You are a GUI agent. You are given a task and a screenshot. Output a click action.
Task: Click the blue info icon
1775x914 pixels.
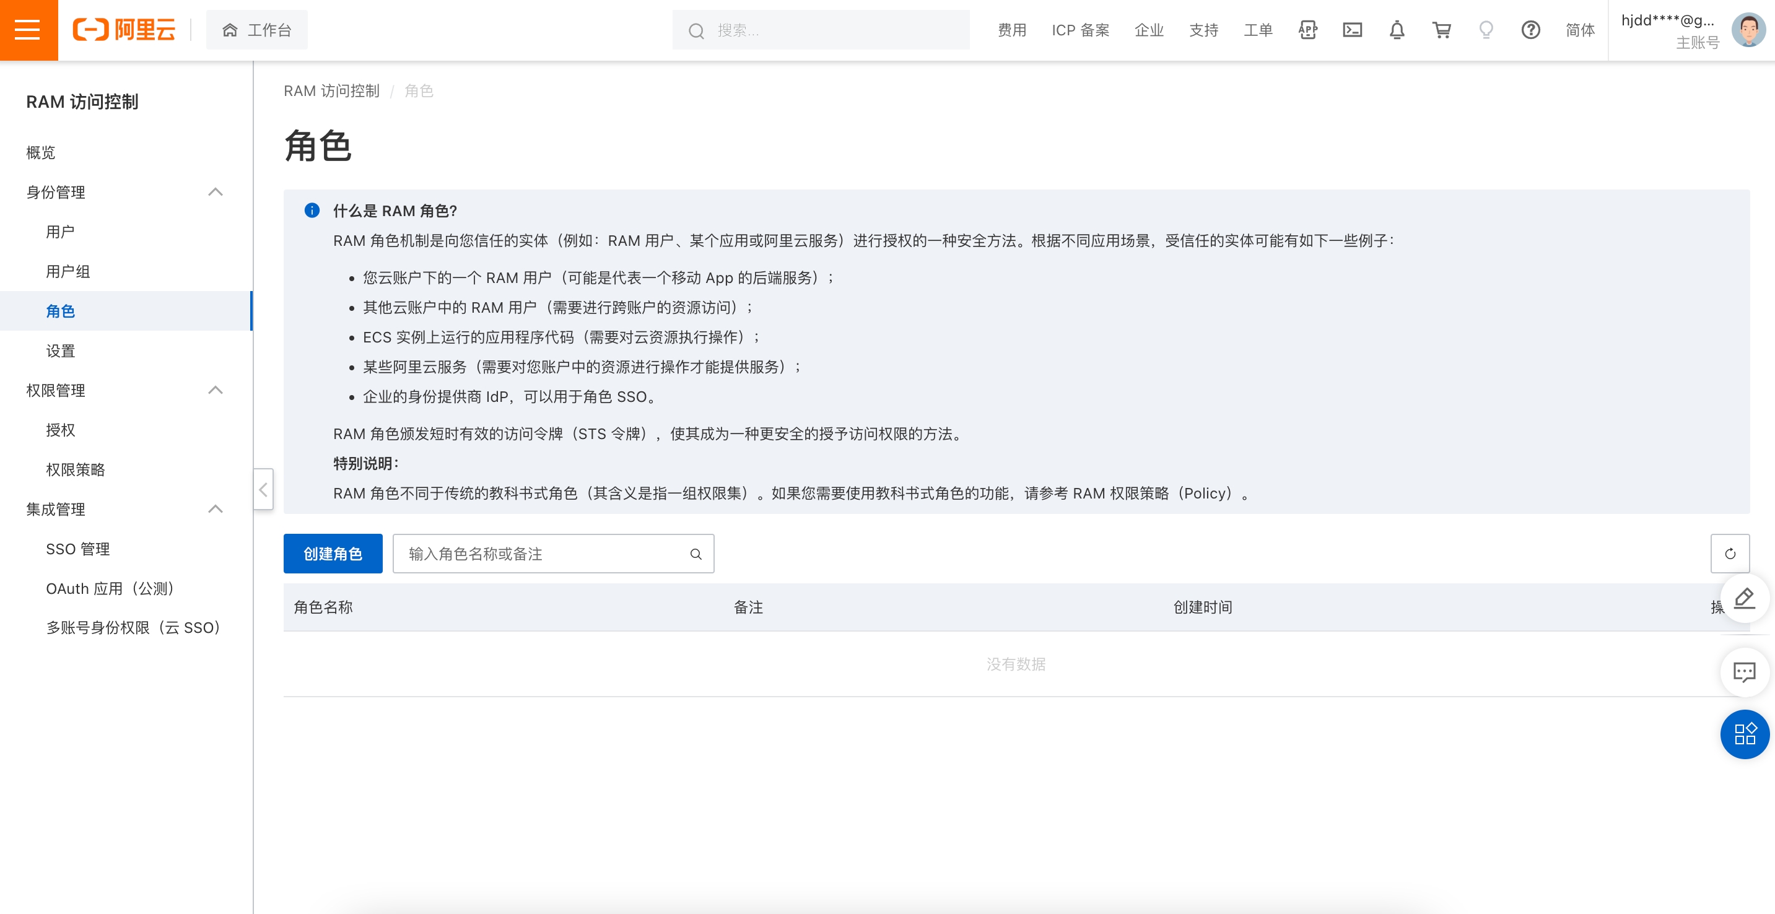coord(312,210)
